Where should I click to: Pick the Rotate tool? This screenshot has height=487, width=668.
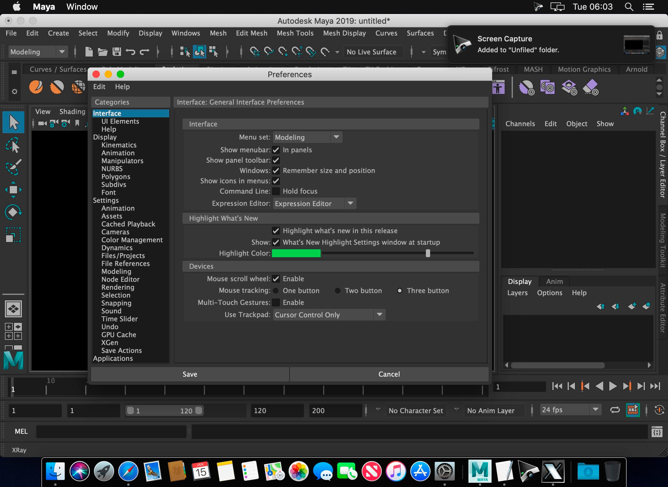pyautogui.click(x=13, y=212)
